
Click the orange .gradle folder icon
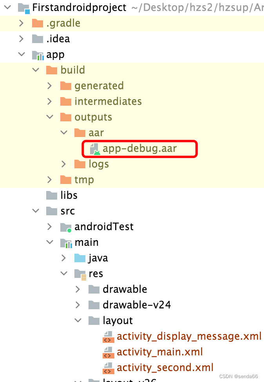38,23
